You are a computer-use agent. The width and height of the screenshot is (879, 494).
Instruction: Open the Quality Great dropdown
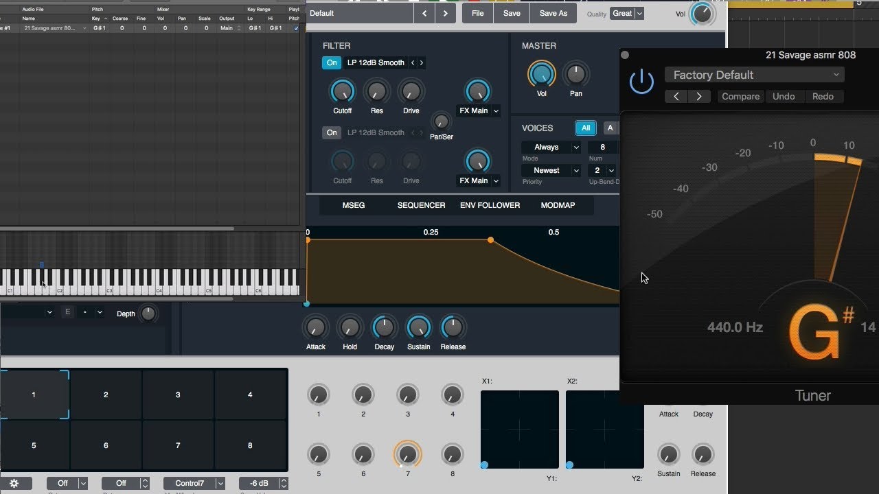pos(627,13)
